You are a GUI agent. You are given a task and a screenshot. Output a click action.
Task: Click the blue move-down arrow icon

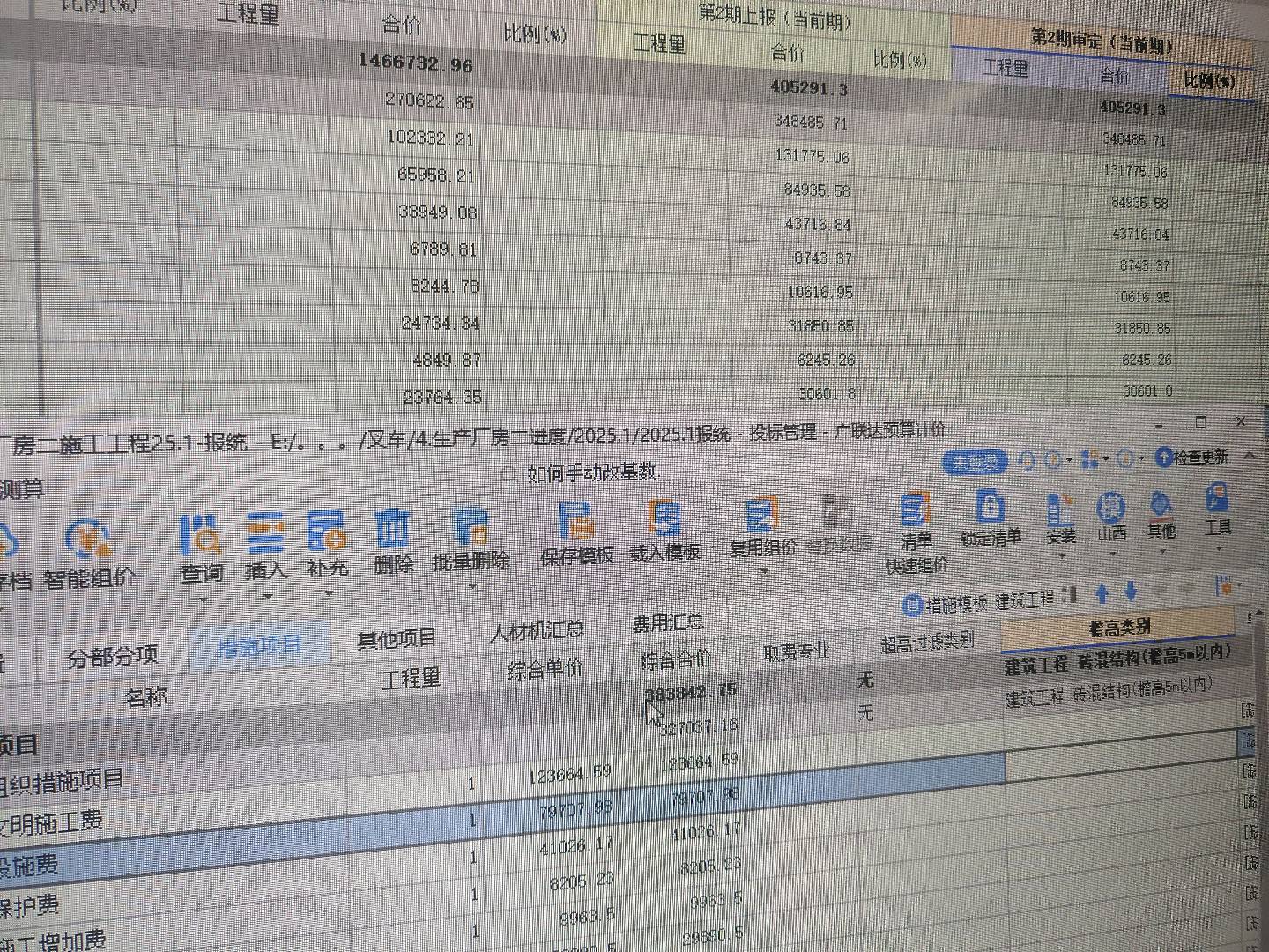pos(1132,592)
